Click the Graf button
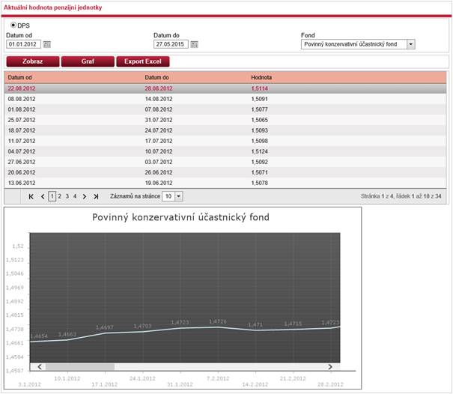The width and height of the screenshot is (453, 394). (87, 61)
